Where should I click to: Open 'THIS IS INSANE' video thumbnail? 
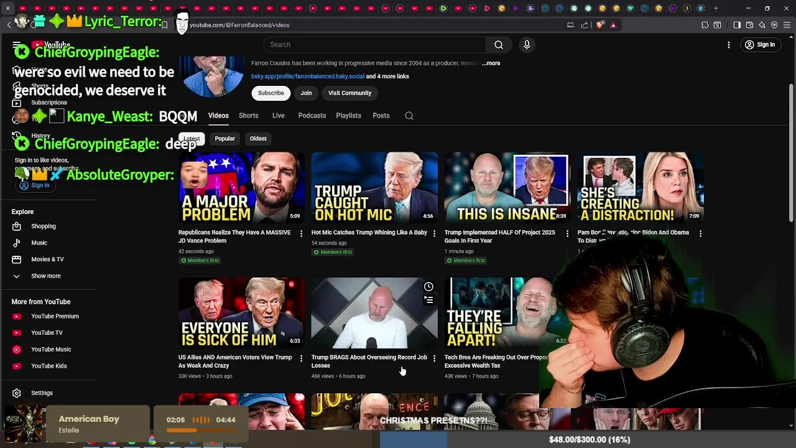click(507, 188)
